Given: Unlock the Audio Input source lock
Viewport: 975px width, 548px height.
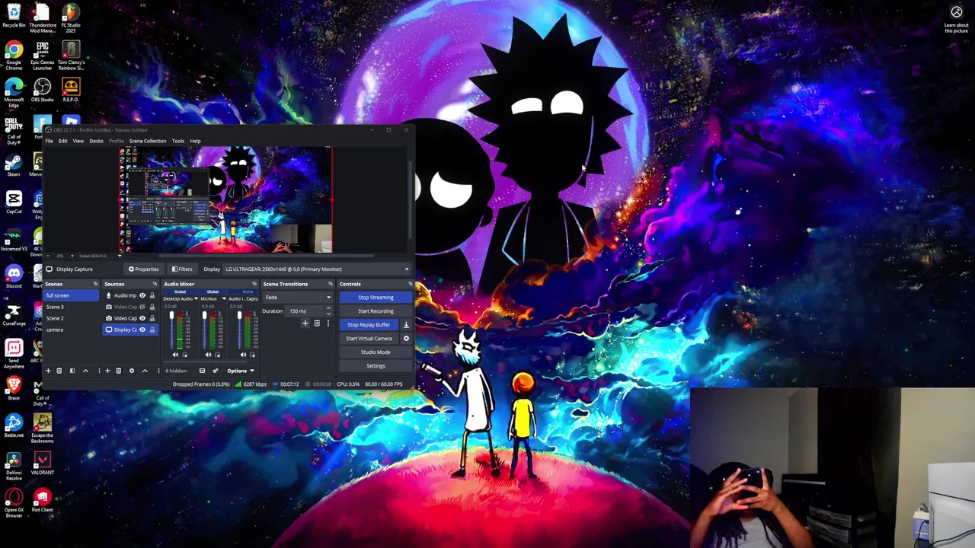Looking at the screenshot, I should tap(152, 295).
